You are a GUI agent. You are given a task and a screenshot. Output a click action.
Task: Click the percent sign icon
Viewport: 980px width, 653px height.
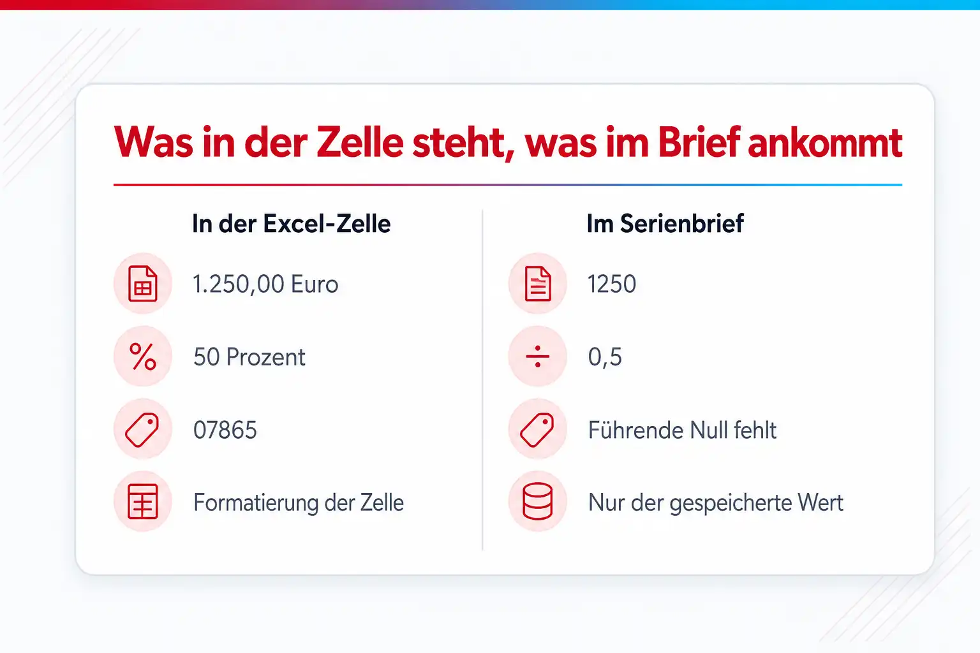point(143,356)
